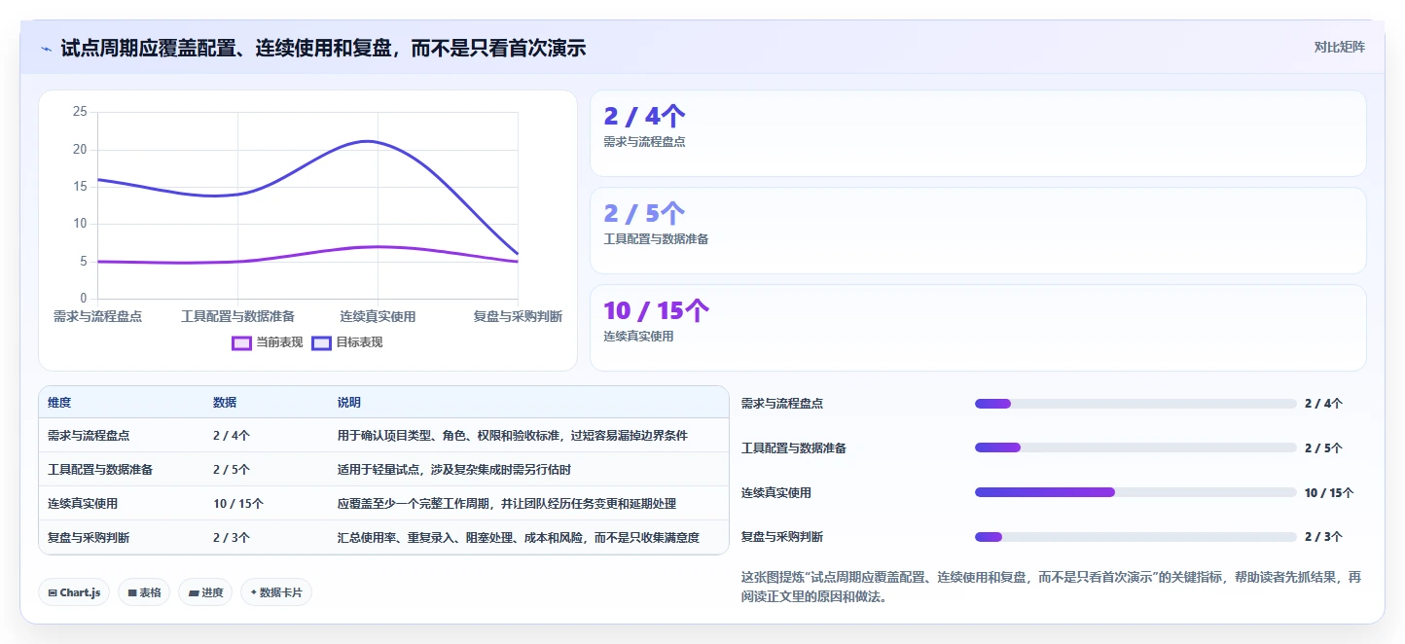The image size is (1405, 644).
Task: Click the summary paragraph starting with 这张图提炼
Action: [x=1051, y=587]
